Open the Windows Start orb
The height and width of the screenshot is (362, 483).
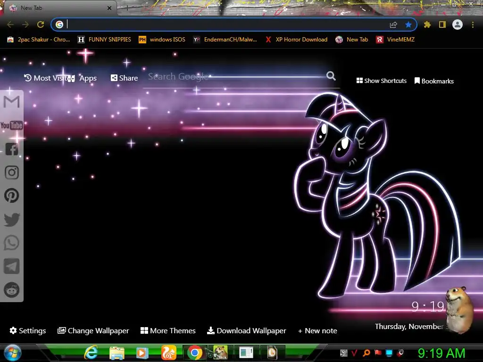point(12,353)
